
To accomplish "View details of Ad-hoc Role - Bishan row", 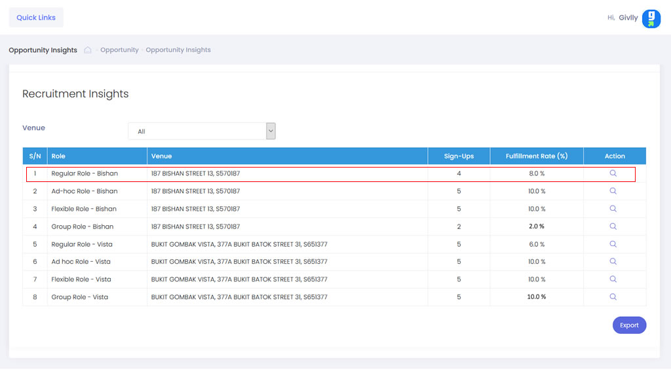I will coord(613,191).
